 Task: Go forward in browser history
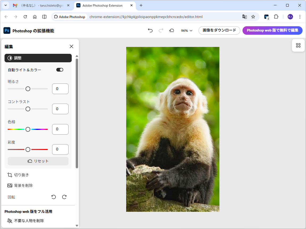tap(16, 17)
